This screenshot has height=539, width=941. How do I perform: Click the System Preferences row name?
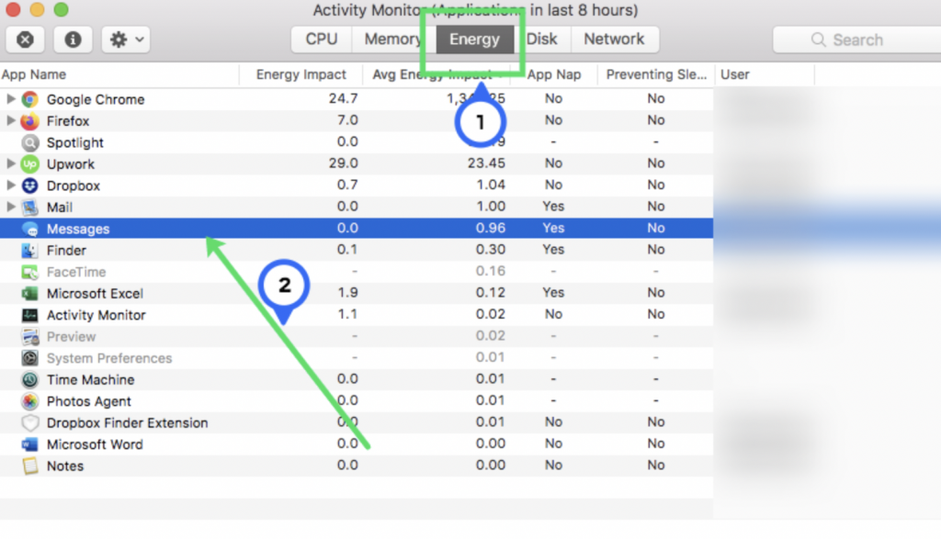point(109,358)
